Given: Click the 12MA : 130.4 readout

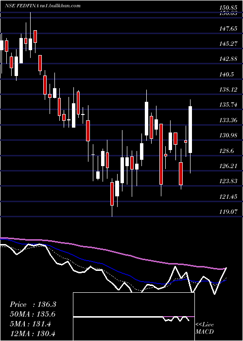Looking at the screenshot, I should (x=33, y=334).
